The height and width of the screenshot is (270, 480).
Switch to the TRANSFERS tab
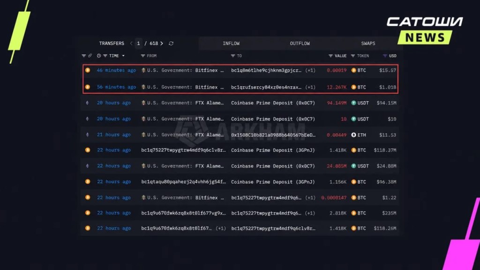pos(112,44)
